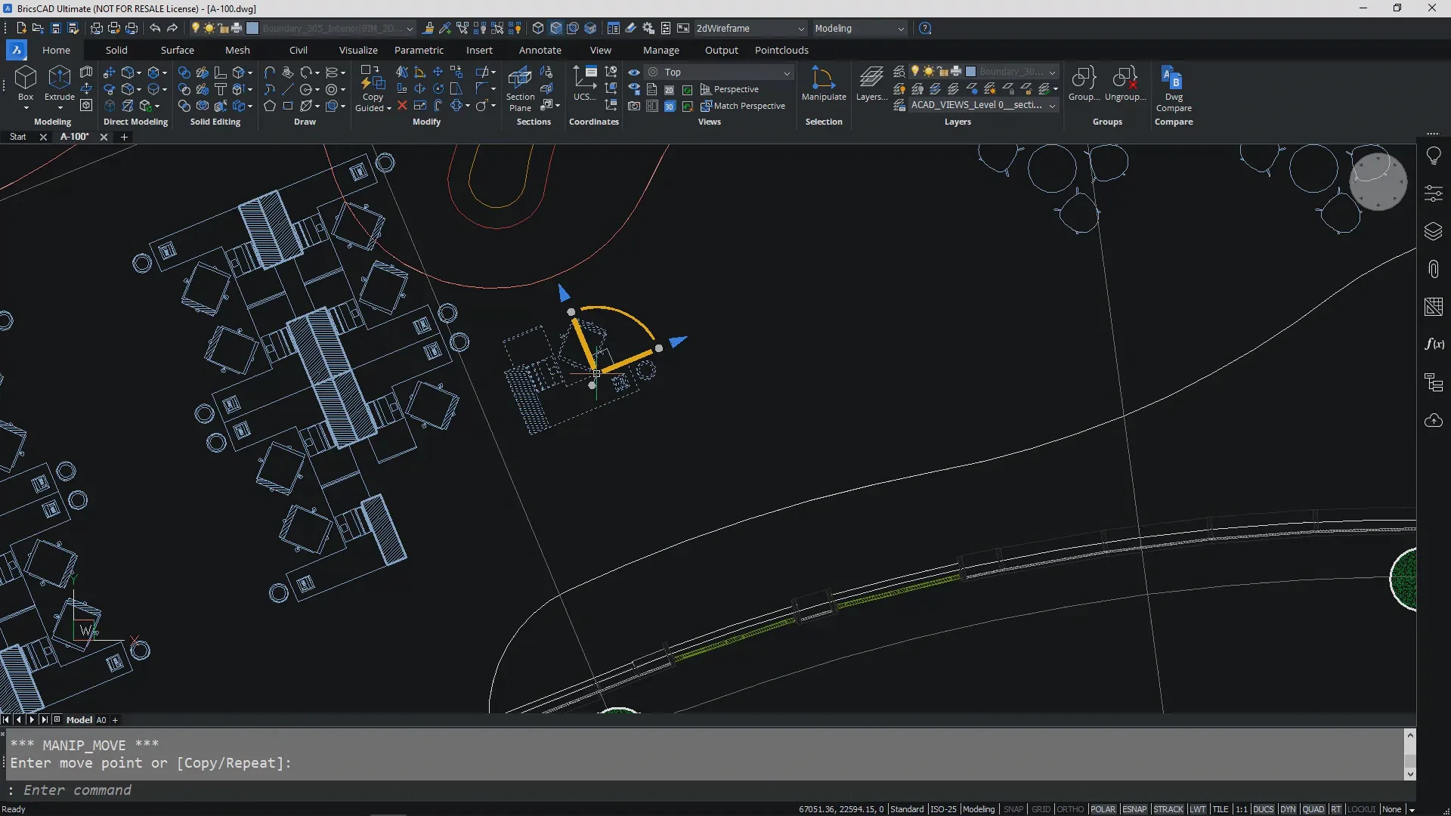Click the Home ribbon tab
Screen dimensions: 1451x816
57,50
